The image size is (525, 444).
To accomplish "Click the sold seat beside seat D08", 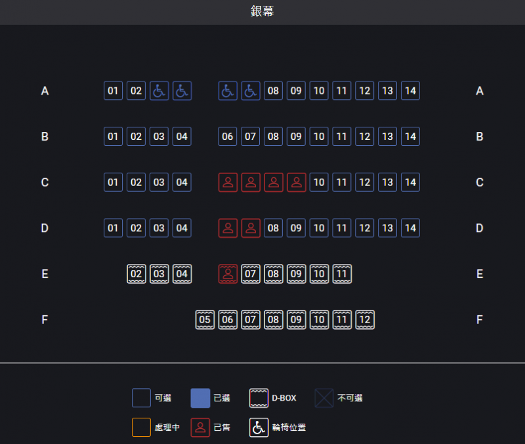I will [x=250, y=229].
